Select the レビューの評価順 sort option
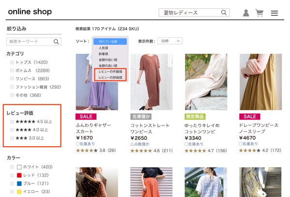 pos(110,77)
